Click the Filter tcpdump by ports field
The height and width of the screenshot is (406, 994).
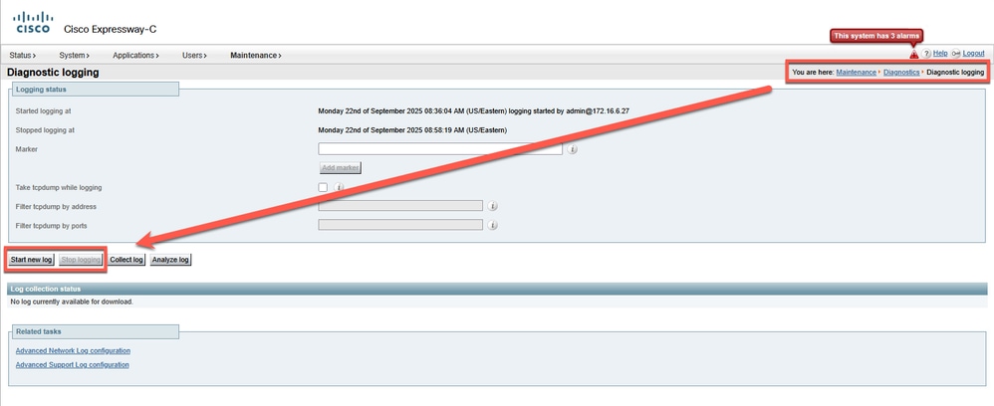(x=400, y=225)
